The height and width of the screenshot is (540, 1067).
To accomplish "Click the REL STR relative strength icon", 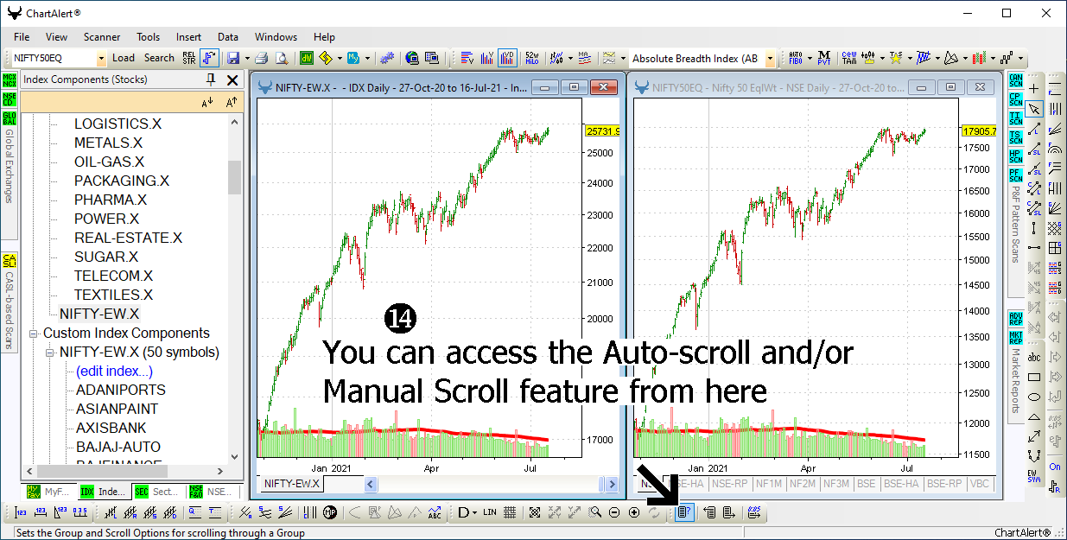I will click(x=189, y=58).
